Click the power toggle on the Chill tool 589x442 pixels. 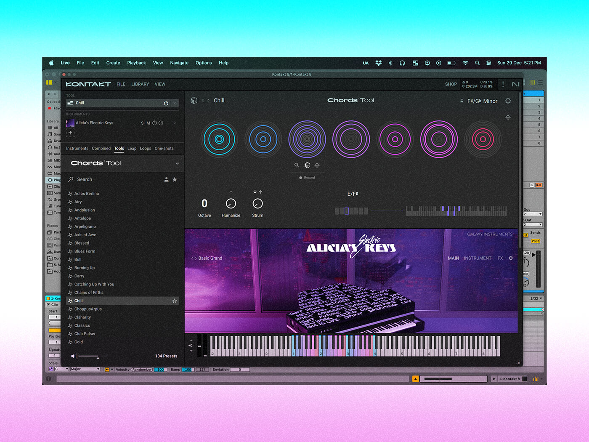pos(166,103)
